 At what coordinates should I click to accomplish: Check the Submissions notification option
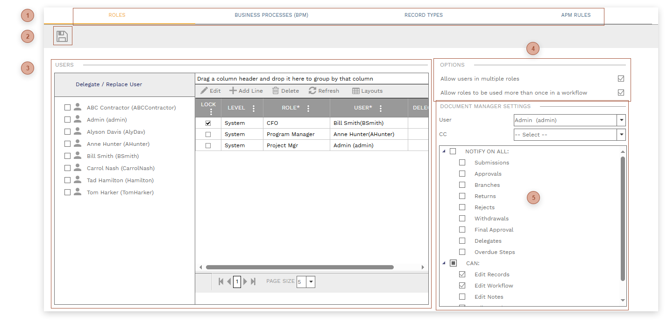tap(462, 162)
